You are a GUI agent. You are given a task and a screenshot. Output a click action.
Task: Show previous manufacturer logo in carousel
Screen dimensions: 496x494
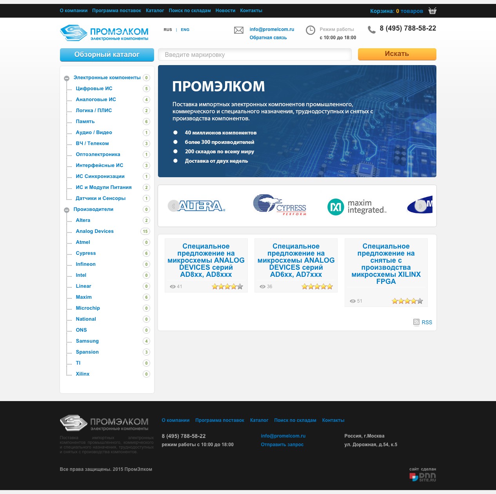coord(173,206)
